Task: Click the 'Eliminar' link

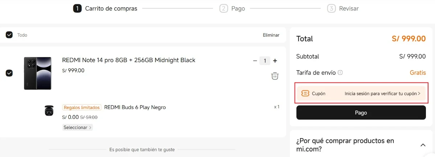Action: click(x=271, y=35)
